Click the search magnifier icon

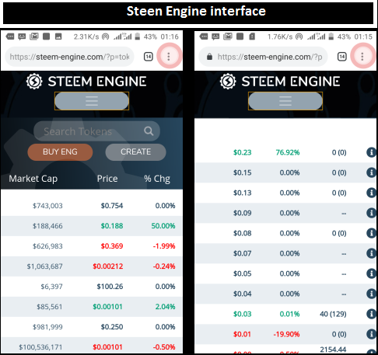(149, 131)
